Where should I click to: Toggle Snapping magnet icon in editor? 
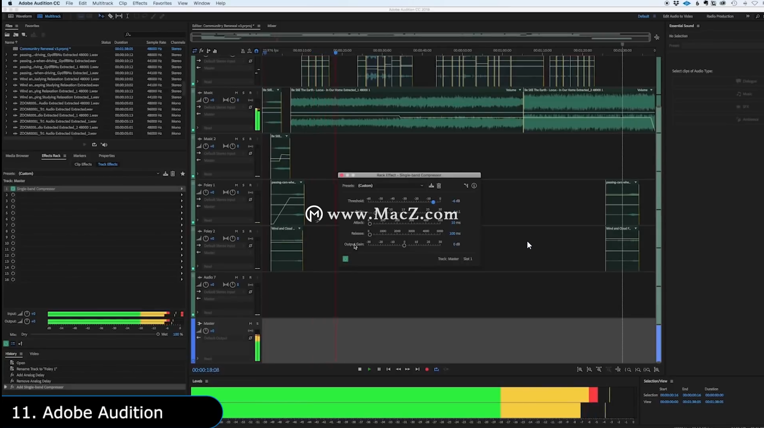point(256,51)
